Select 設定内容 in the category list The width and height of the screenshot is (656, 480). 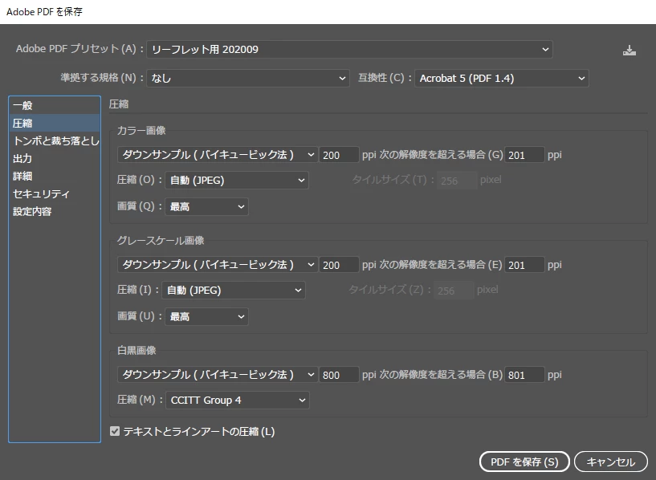[55, 211]
